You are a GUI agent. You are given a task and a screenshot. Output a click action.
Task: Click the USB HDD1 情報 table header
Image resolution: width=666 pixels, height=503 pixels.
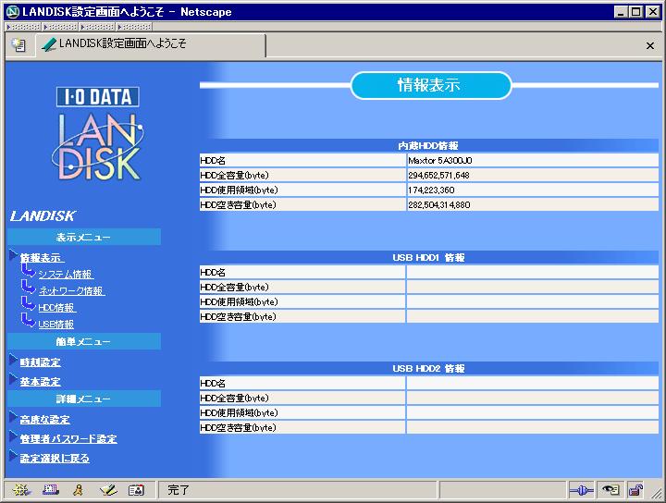429,258
